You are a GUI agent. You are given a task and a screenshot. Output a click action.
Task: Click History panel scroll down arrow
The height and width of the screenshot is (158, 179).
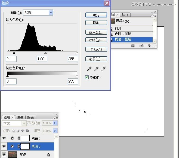click(155, 41)
